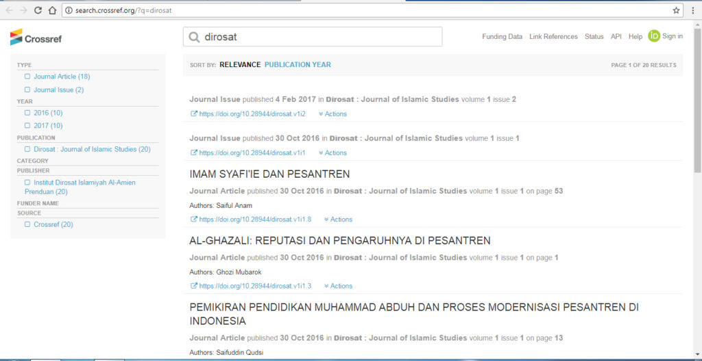Open DOI link 10.28944/dirosat.v1i1.8
Image resolution: width=702 pixels, height=361 pixels.
click(255, 219)
